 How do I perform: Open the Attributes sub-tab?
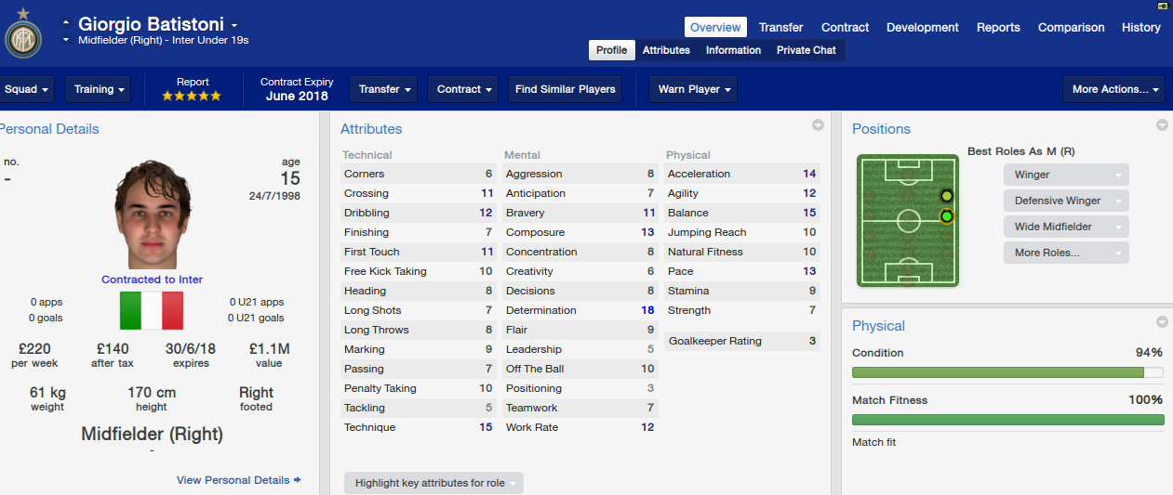point(666,50)
